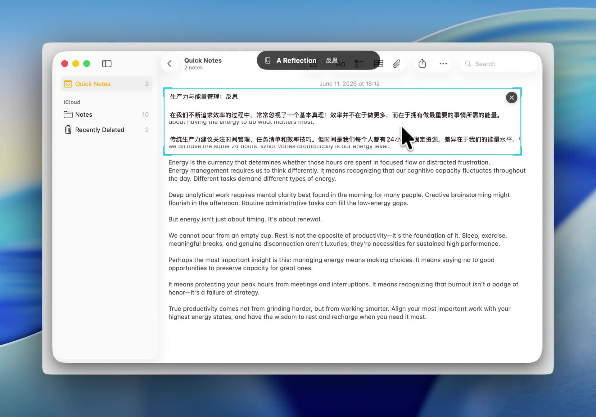Click the green full-screen window button

(87, 64)
